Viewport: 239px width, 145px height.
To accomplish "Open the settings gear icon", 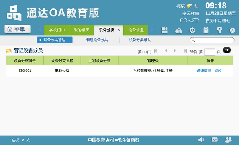I will point(192,30).
